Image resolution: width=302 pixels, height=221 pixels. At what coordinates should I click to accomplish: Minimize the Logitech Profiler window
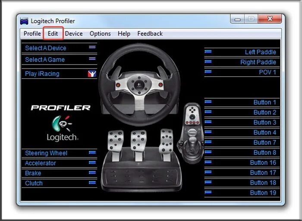click(x=238, y=19)
